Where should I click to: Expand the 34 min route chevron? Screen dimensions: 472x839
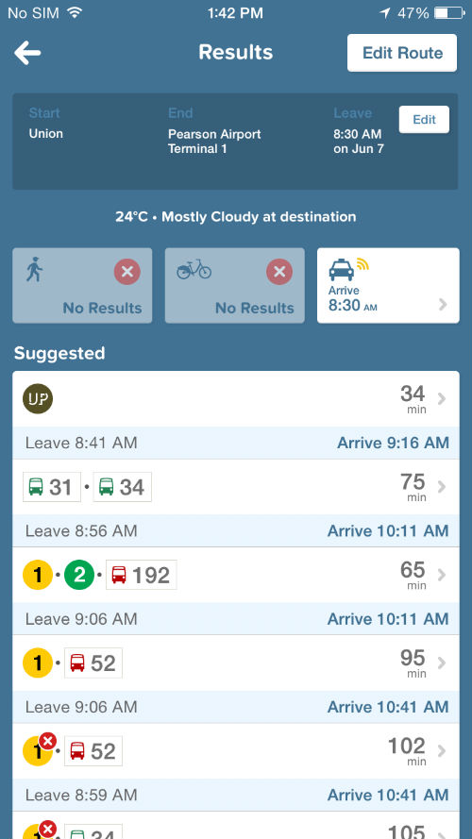(x=442, y=398)
